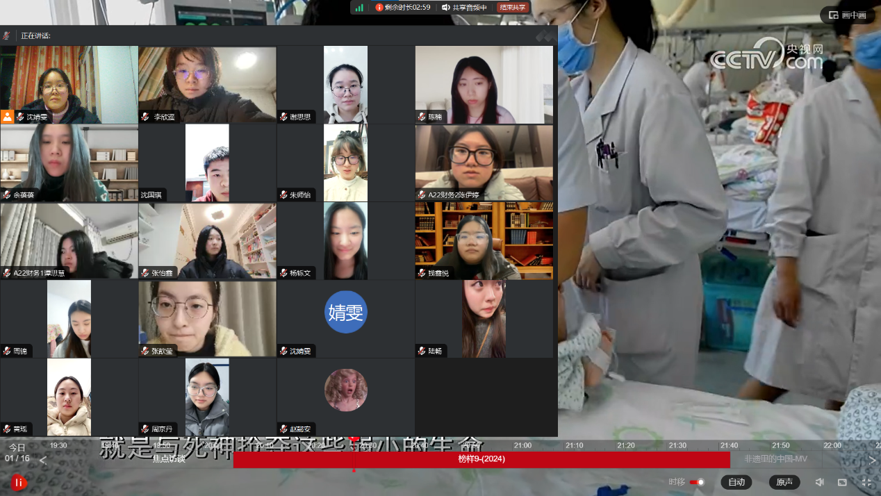The image size is (881, 496).
Task: Click the 结束共享 stop sharing button
Action: pyautogui.click(x=513, y=8)
